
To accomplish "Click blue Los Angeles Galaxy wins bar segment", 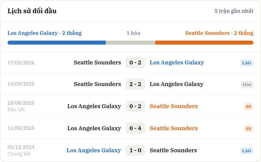I will [x=57, y=42].
